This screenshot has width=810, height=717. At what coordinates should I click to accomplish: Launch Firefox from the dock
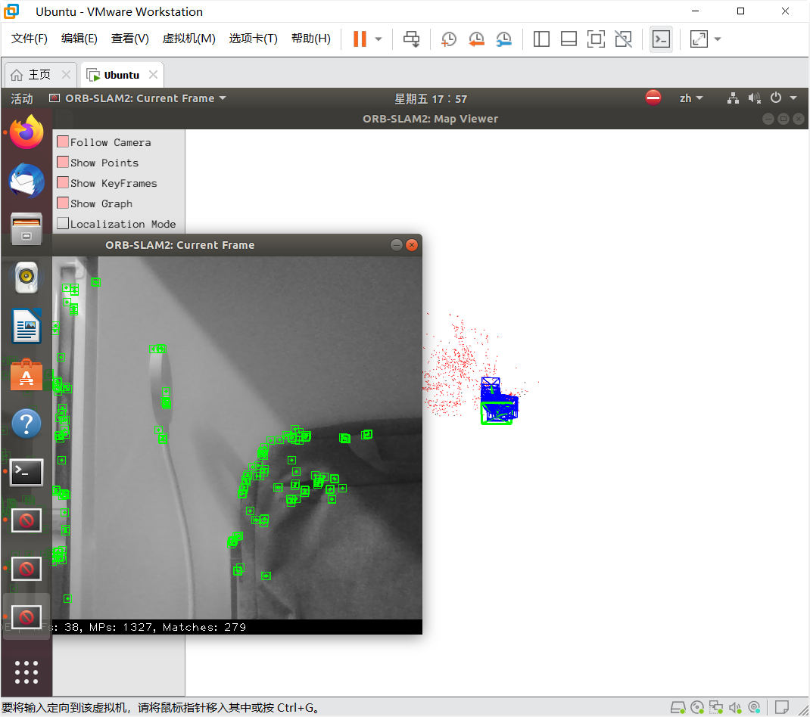click(x=26, y=132)
